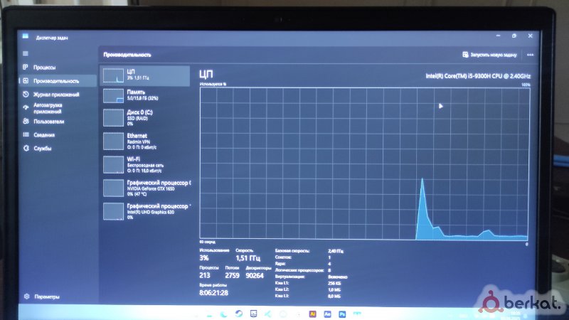Screen dimensions: 569x320
Task: Click the 90264 handles count
Action: 255,276
